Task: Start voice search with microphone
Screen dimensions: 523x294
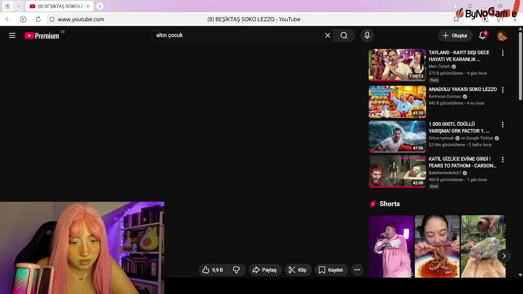Action: coord(367,36)
